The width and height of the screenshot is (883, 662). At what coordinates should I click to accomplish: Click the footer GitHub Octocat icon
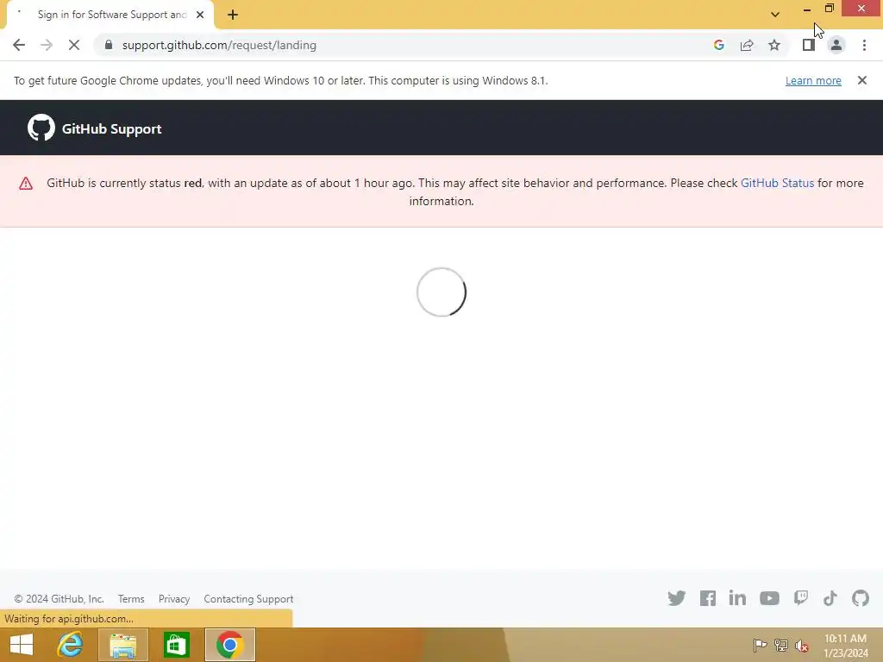point(861,598)
